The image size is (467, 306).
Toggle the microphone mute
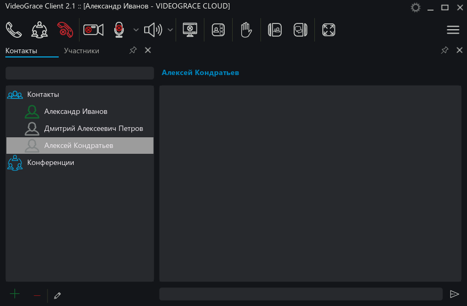pos(118,30)
